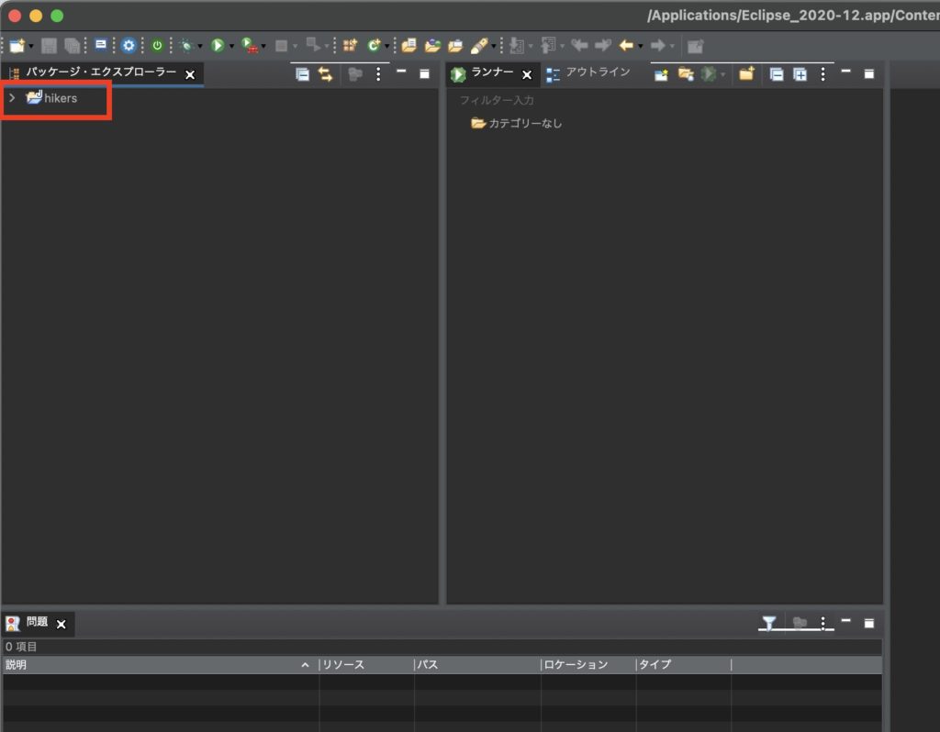940x732 pixels.
Task: Click the filter funnel icon in 問題 view
Action: (768, 624)
